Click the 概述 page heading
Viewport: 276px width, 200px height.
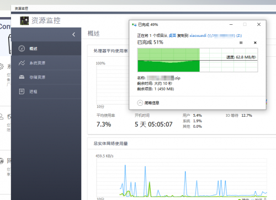93,34
